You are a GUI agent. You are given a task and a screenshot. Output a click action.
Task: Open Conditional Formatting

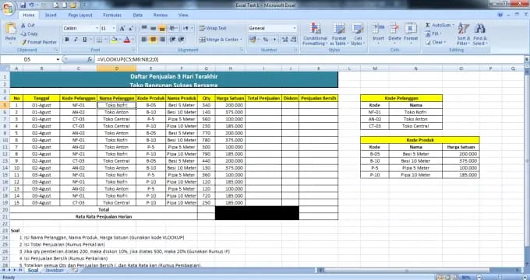pos(315,34)
